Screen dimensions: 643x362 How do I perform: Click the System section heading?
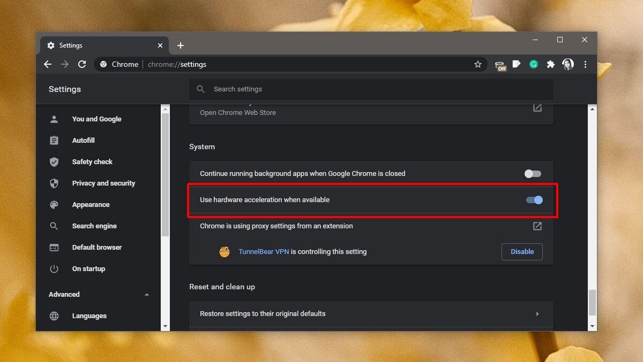tap(202, 147)
